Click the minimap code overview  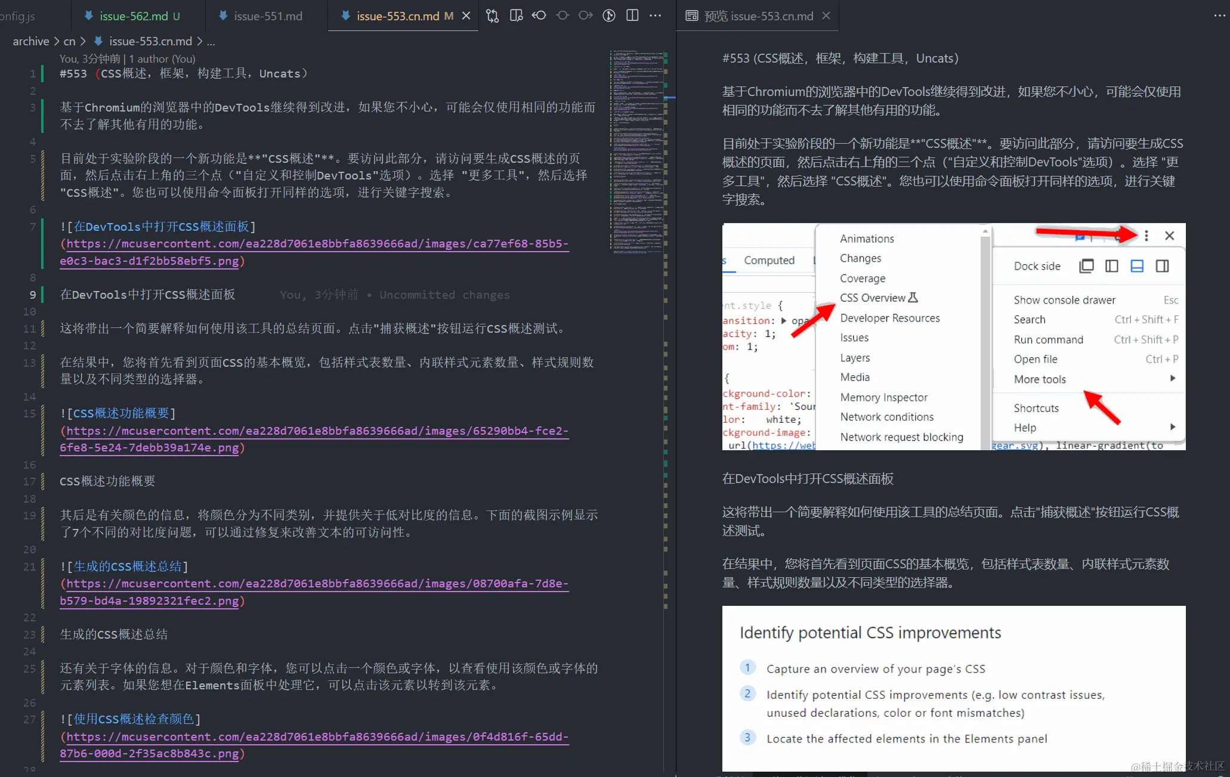click(x=637, y=152)
